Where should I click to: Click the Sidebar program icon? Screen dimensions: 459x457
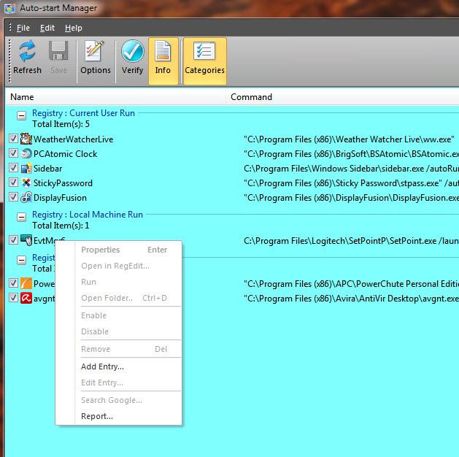(26, 168)
